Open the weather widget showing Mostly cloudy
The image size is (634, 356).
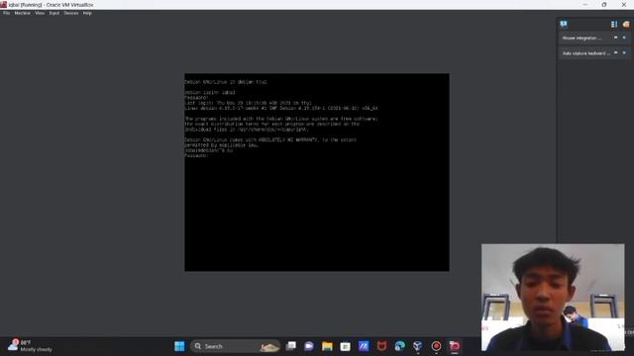point(31,346)
